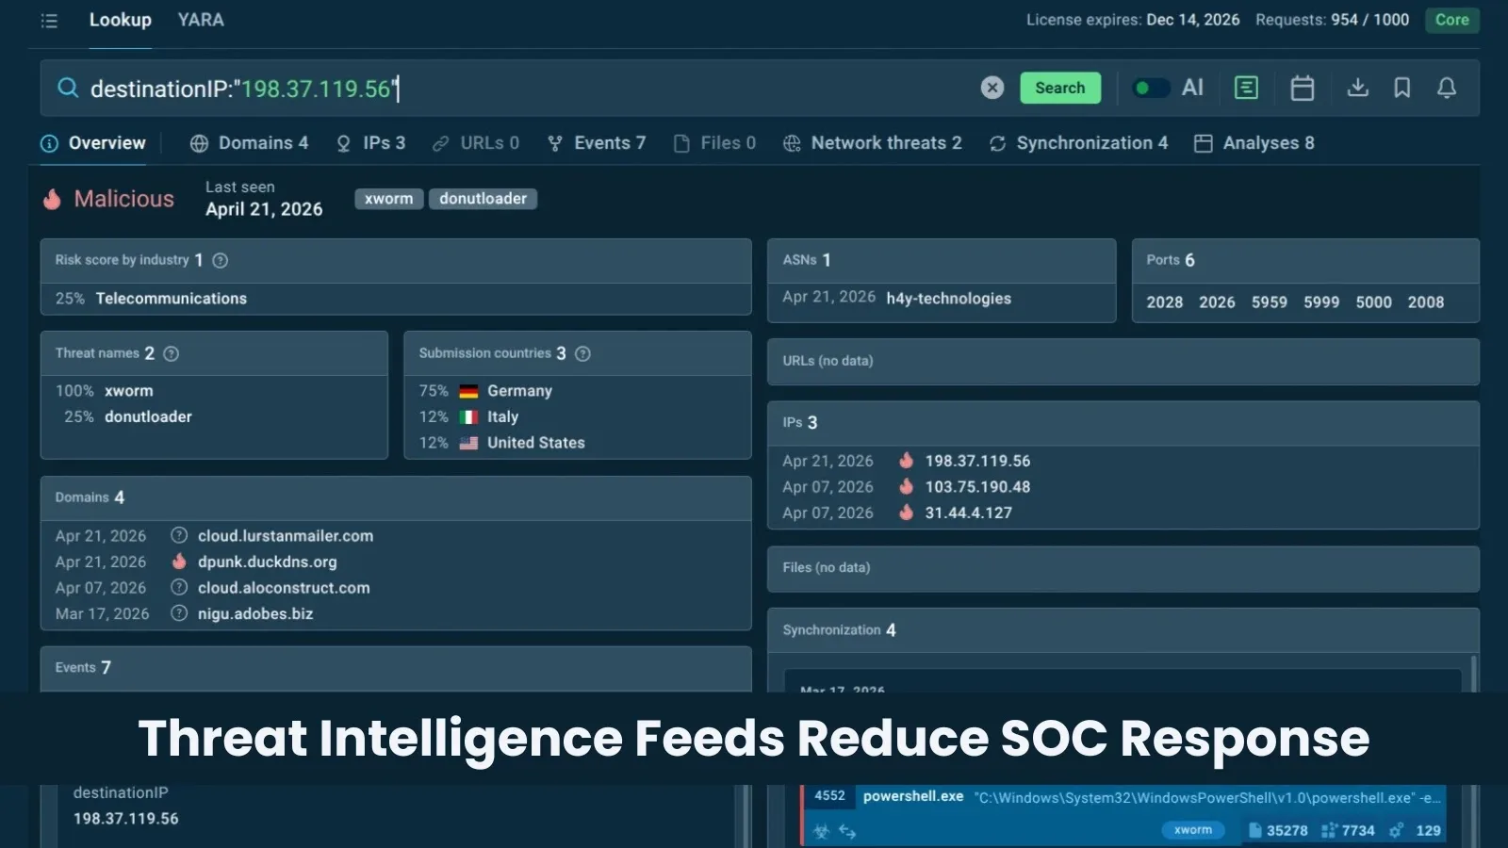The width and height of the screenshot is (1508, 848).
Task: Open the URLs 0 tab
Action: pos(476,143)
